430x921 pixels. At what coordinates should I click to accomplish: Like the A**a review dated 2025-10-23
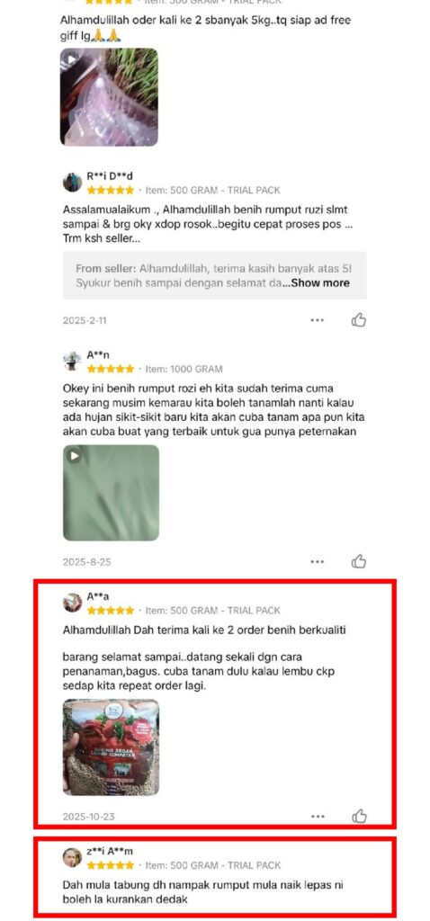[x=359, y=816]
